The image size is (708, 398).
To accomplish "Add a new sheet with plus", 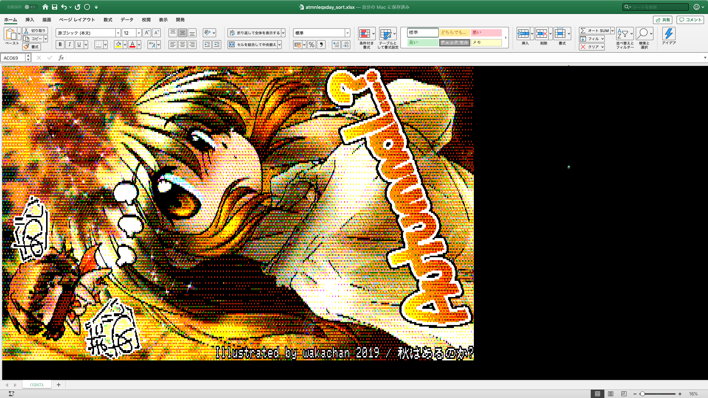I will point(58,385).
